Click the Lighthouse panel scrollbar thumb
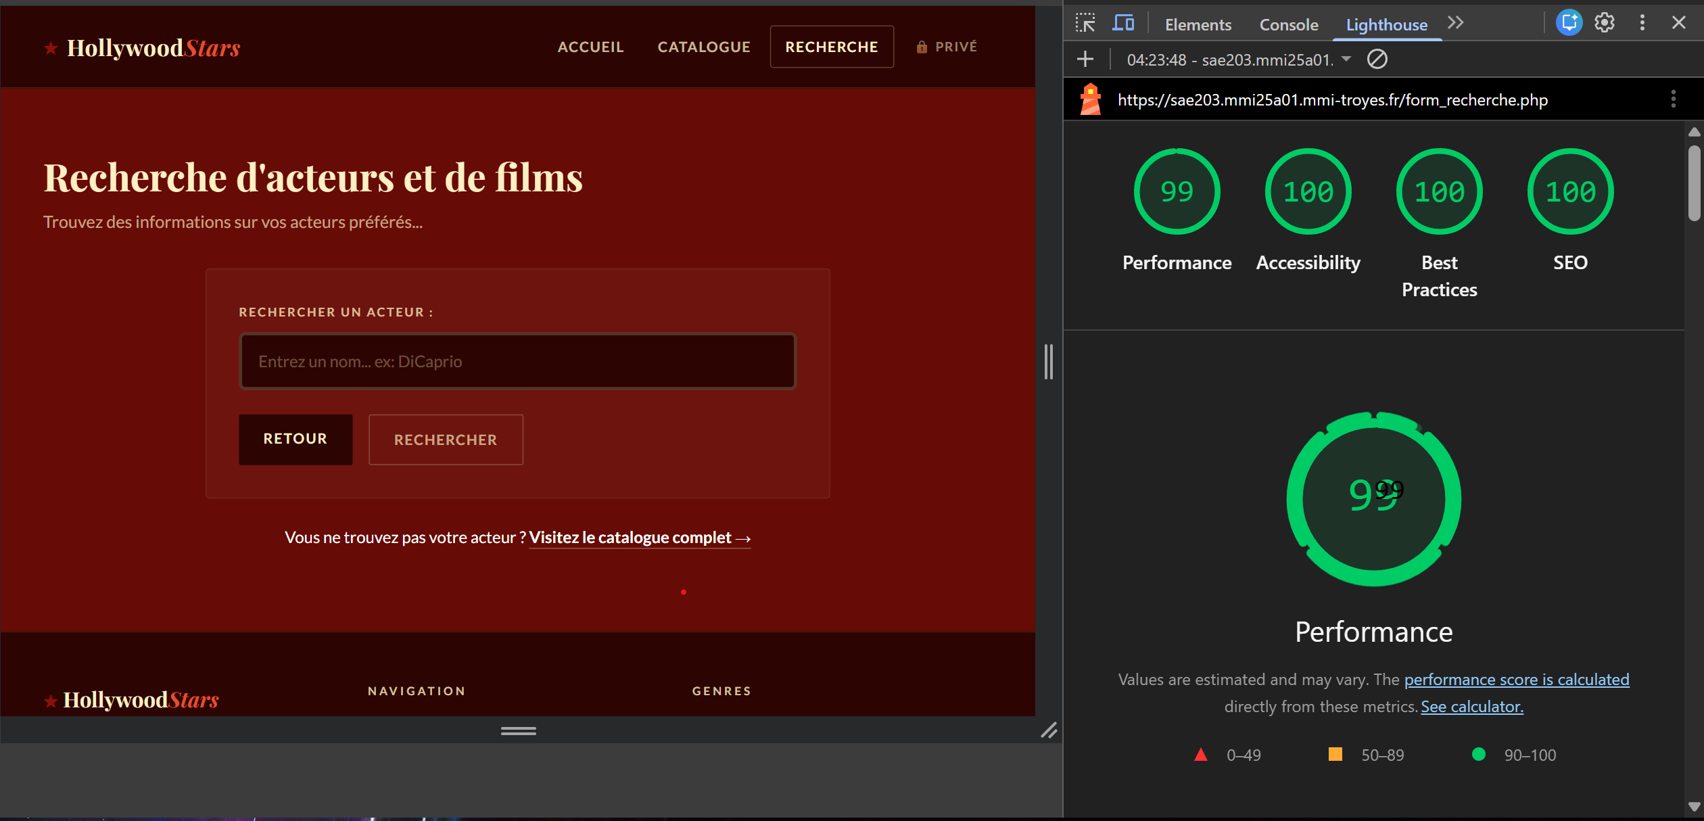Screen dimensions: 1704x821 pos(1694,183)
